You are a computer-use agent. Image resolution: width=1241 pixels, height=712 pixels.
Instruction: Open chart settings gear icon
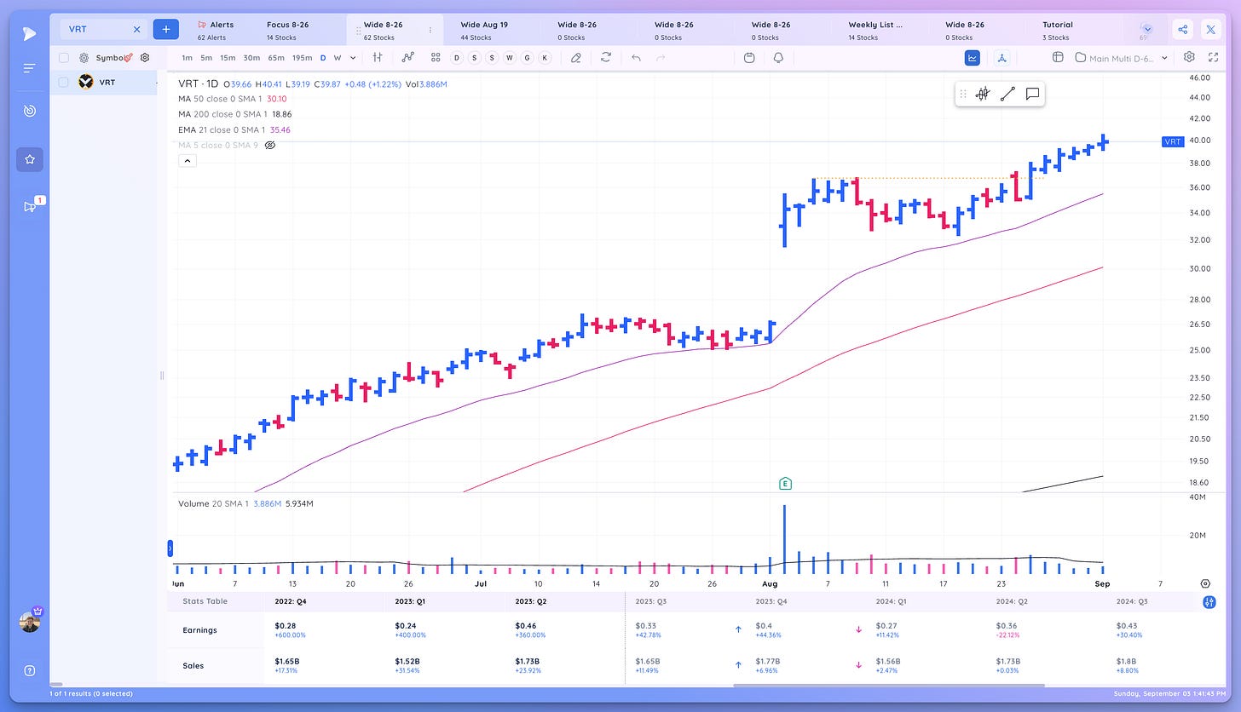[x=1189, y=57]
